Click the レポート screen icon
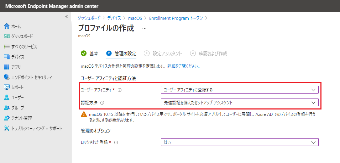 [x=7, y=88]
